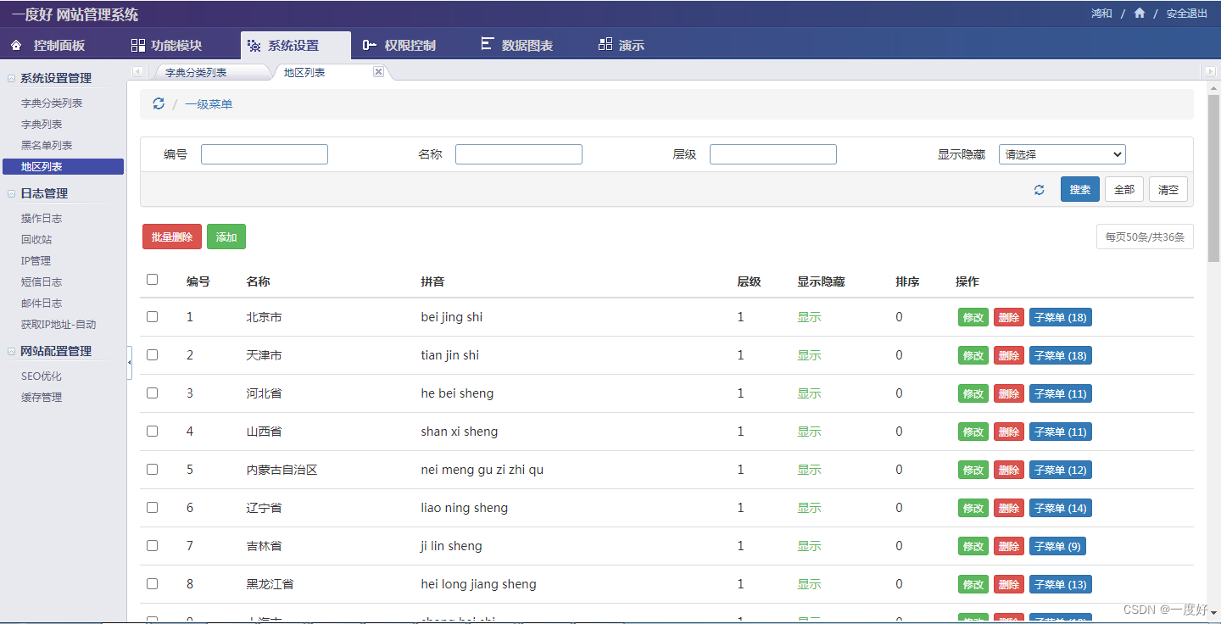
Task: Click the control panel house icon
Action: pos(15,45)
